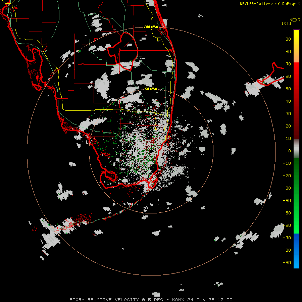Click the -70 knot scale label
The width and height of the screenshot is (302, 302).
[287, 238]
